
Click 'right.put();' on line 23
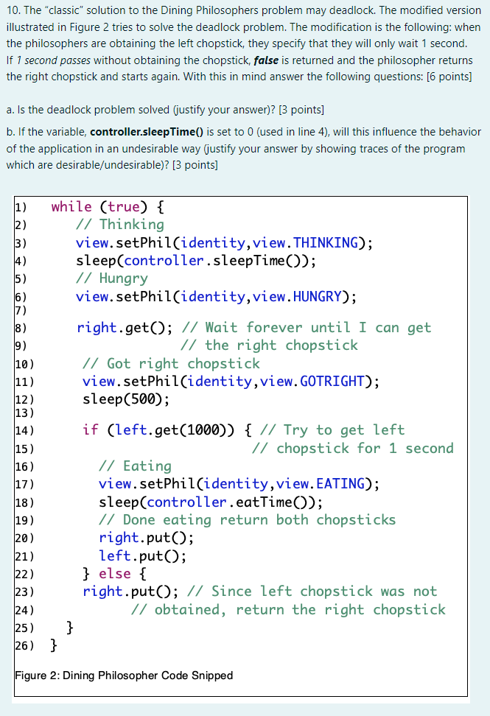click(130, 592)
